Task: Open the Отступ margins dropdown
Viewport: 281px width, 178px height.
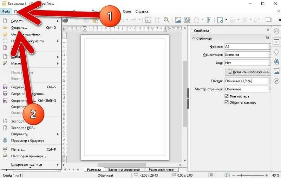Action: [248, 81]
